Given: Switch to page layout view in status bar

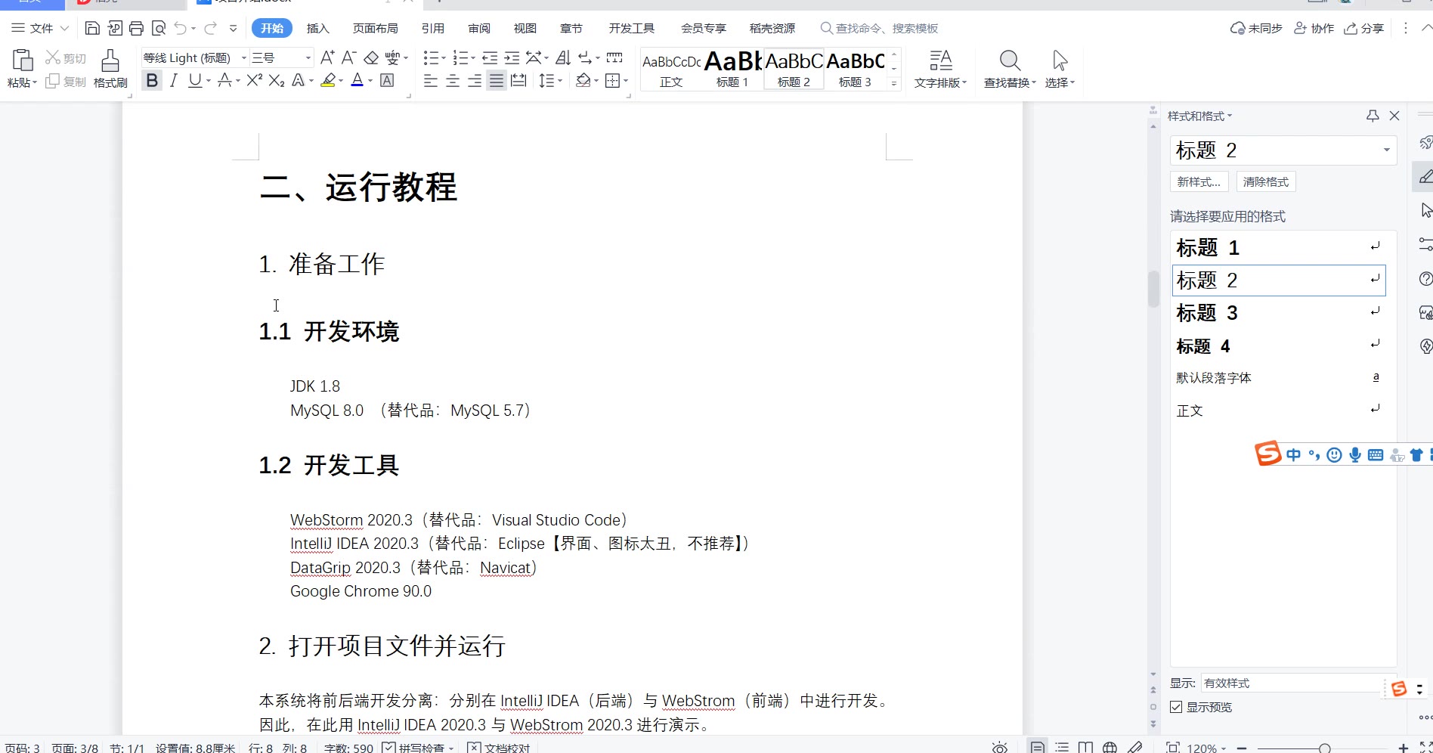Looking at the screenshot, I should [x=1038, y=747].
